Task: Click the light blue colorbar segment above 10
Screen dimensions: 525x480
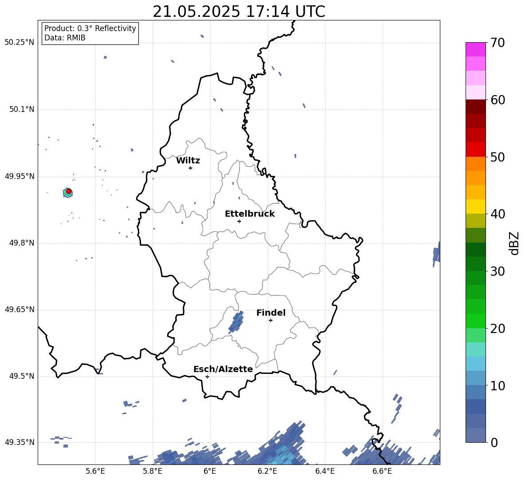Action: pos(475,378)
